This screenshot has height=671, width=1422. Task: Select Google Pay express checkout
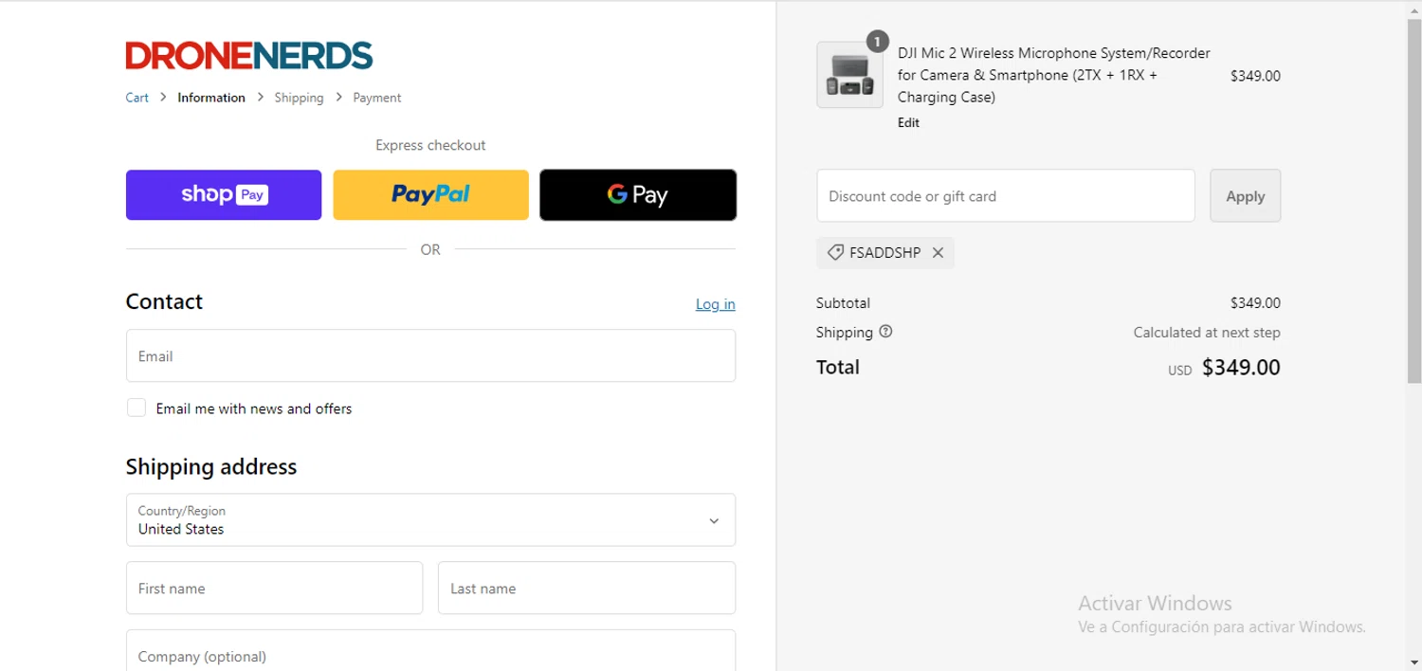click(x=637, y=195)
